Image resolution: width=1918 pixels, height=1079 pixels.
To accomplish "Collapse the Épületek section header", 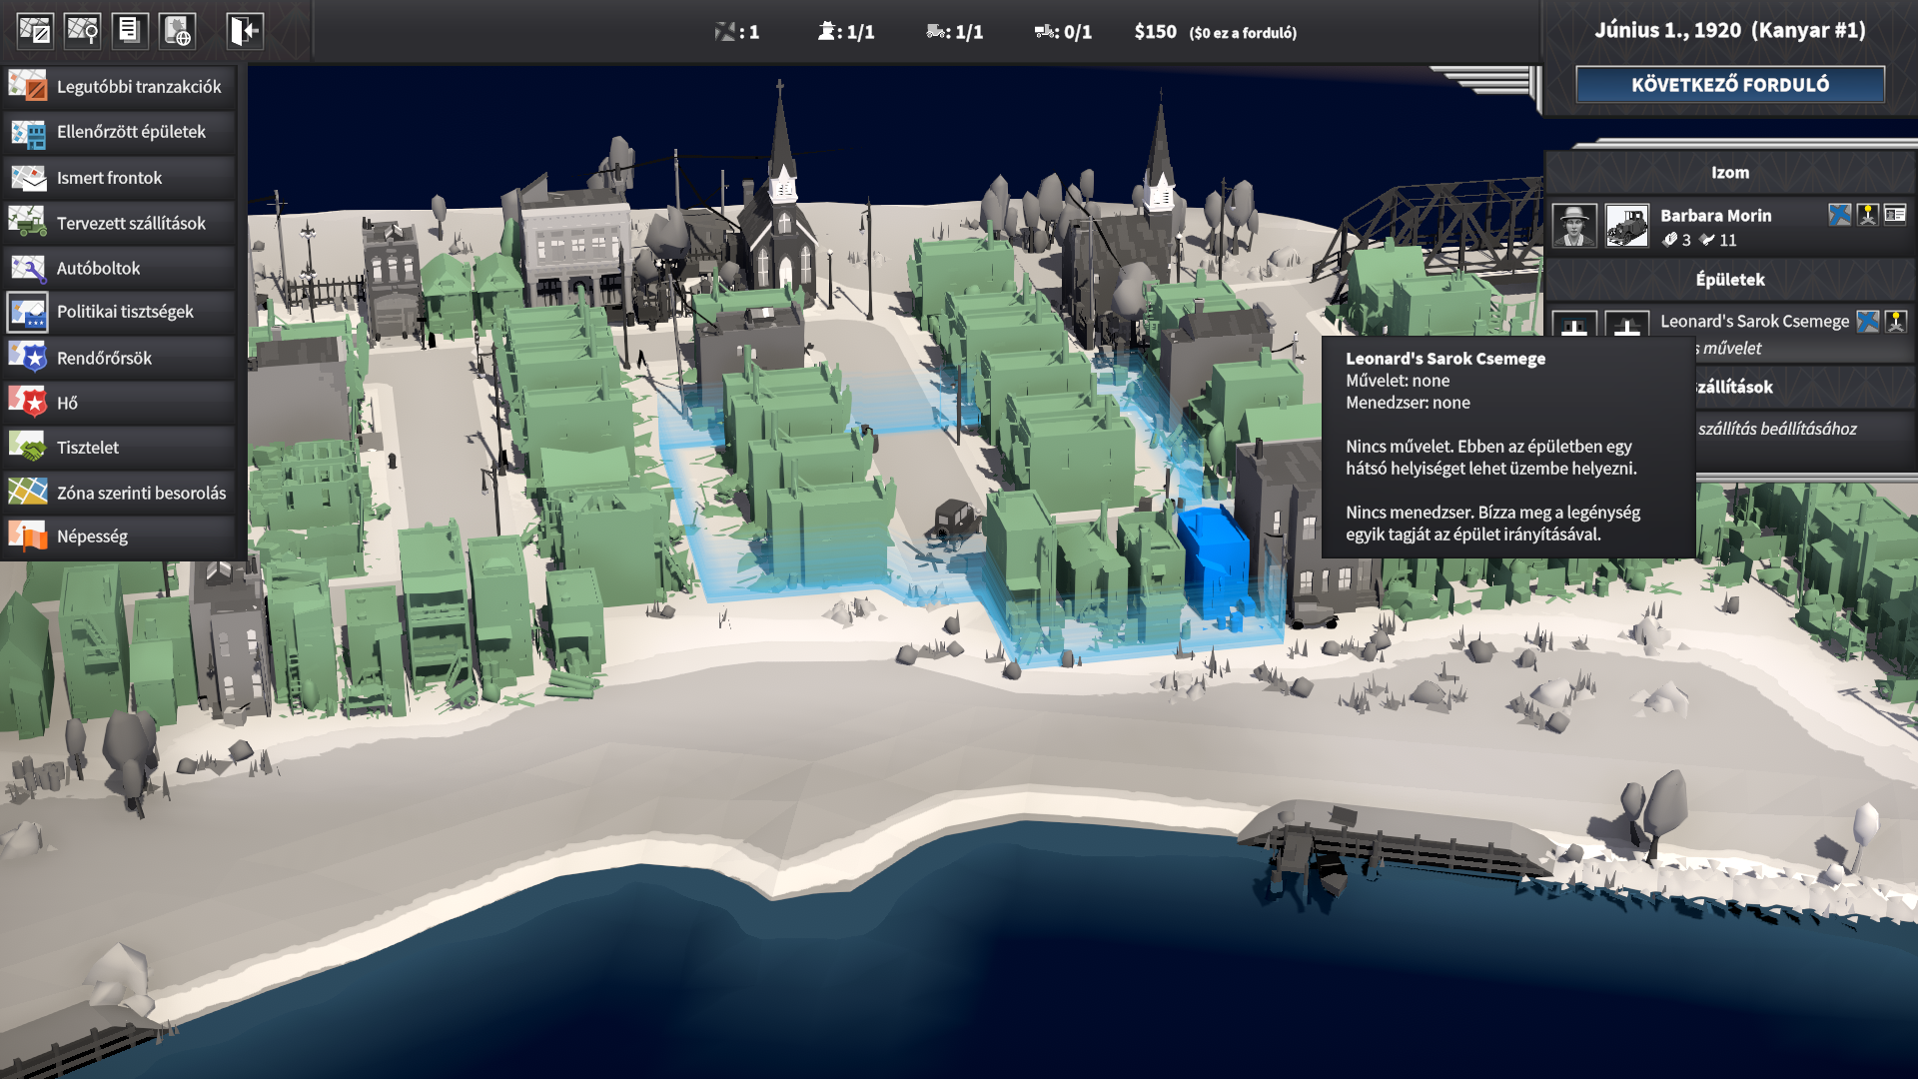I will pyautogui.click(x=1729, y=280).
